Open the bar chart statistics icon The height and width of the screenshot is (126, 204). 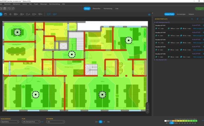149,15
